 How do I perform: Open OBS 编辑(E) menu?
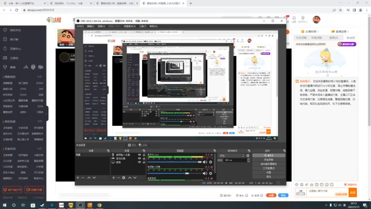(90, 26)
